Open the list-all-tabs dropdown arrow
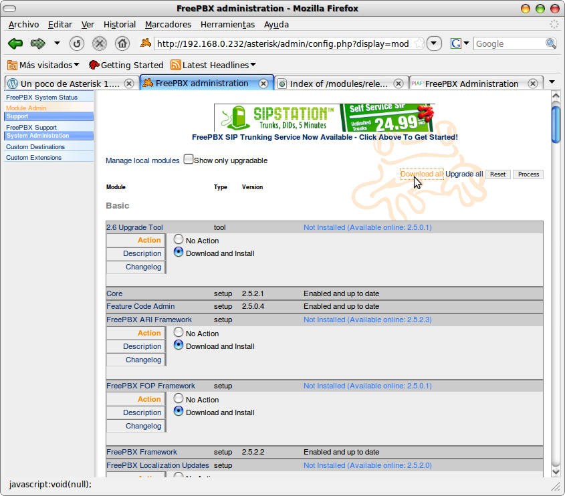The width and height of the screenshot is (565, 496). 552,82
